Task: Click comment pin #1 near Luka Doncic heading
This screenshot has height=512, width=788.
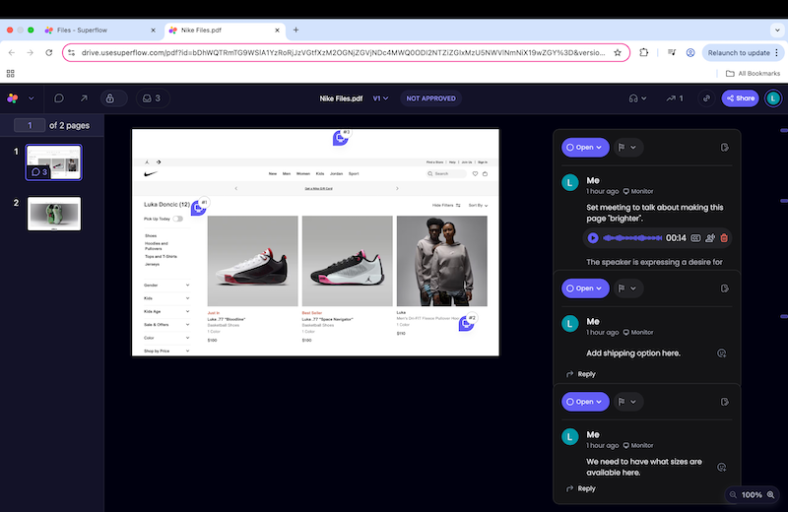Action: (x=199, y=207)
